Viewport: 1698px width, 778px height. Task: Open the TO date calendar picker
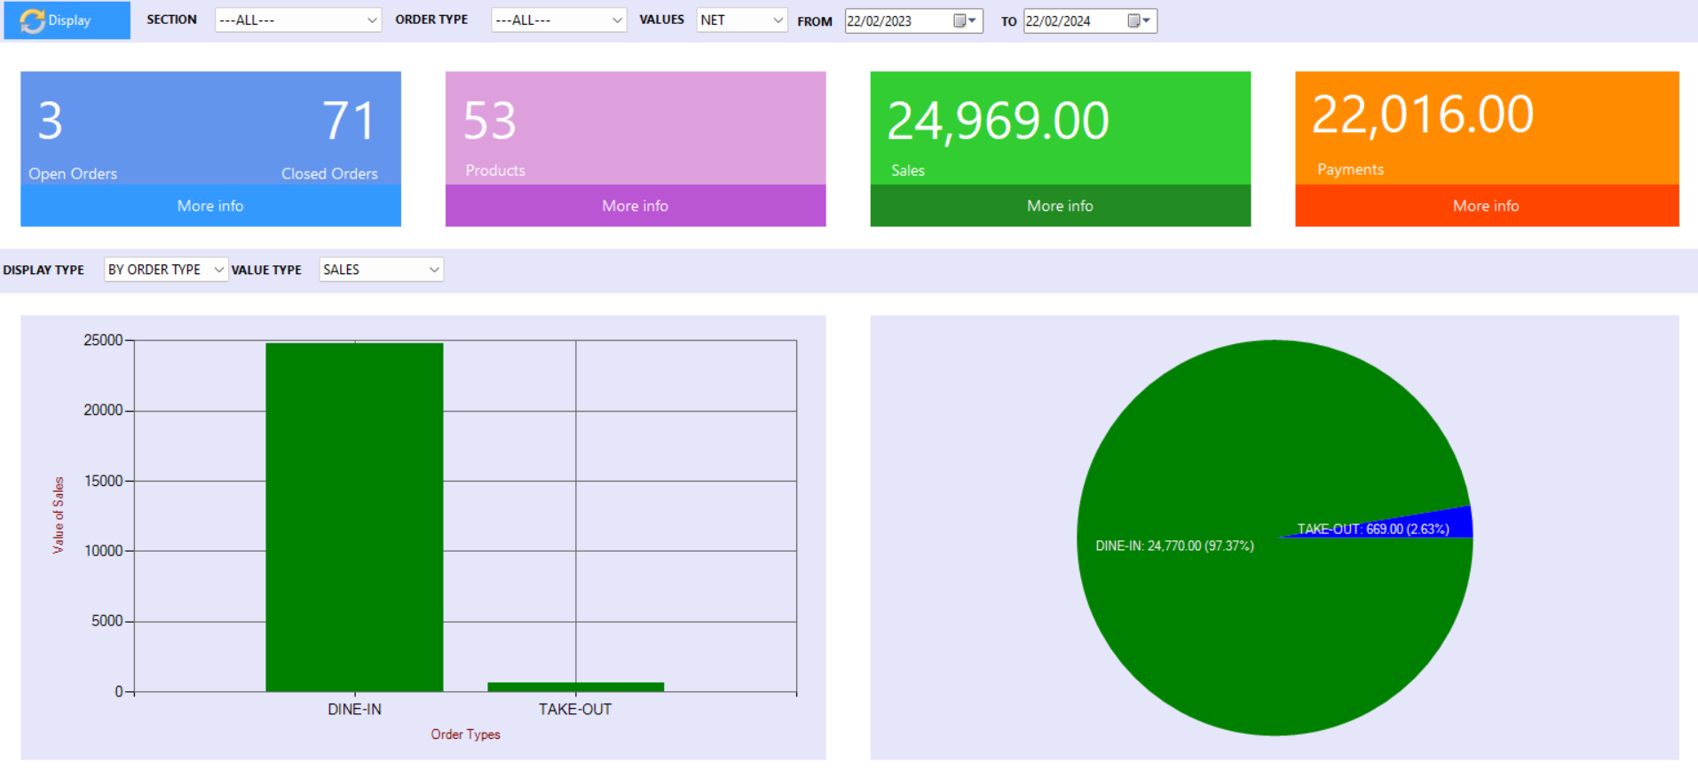pyautogui.click(x=1139, y=20)
